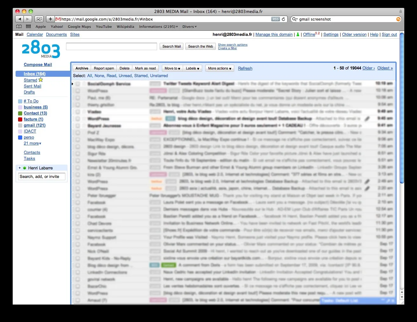Open the More actions dropdown
The image size is (417, 322).
220,68
